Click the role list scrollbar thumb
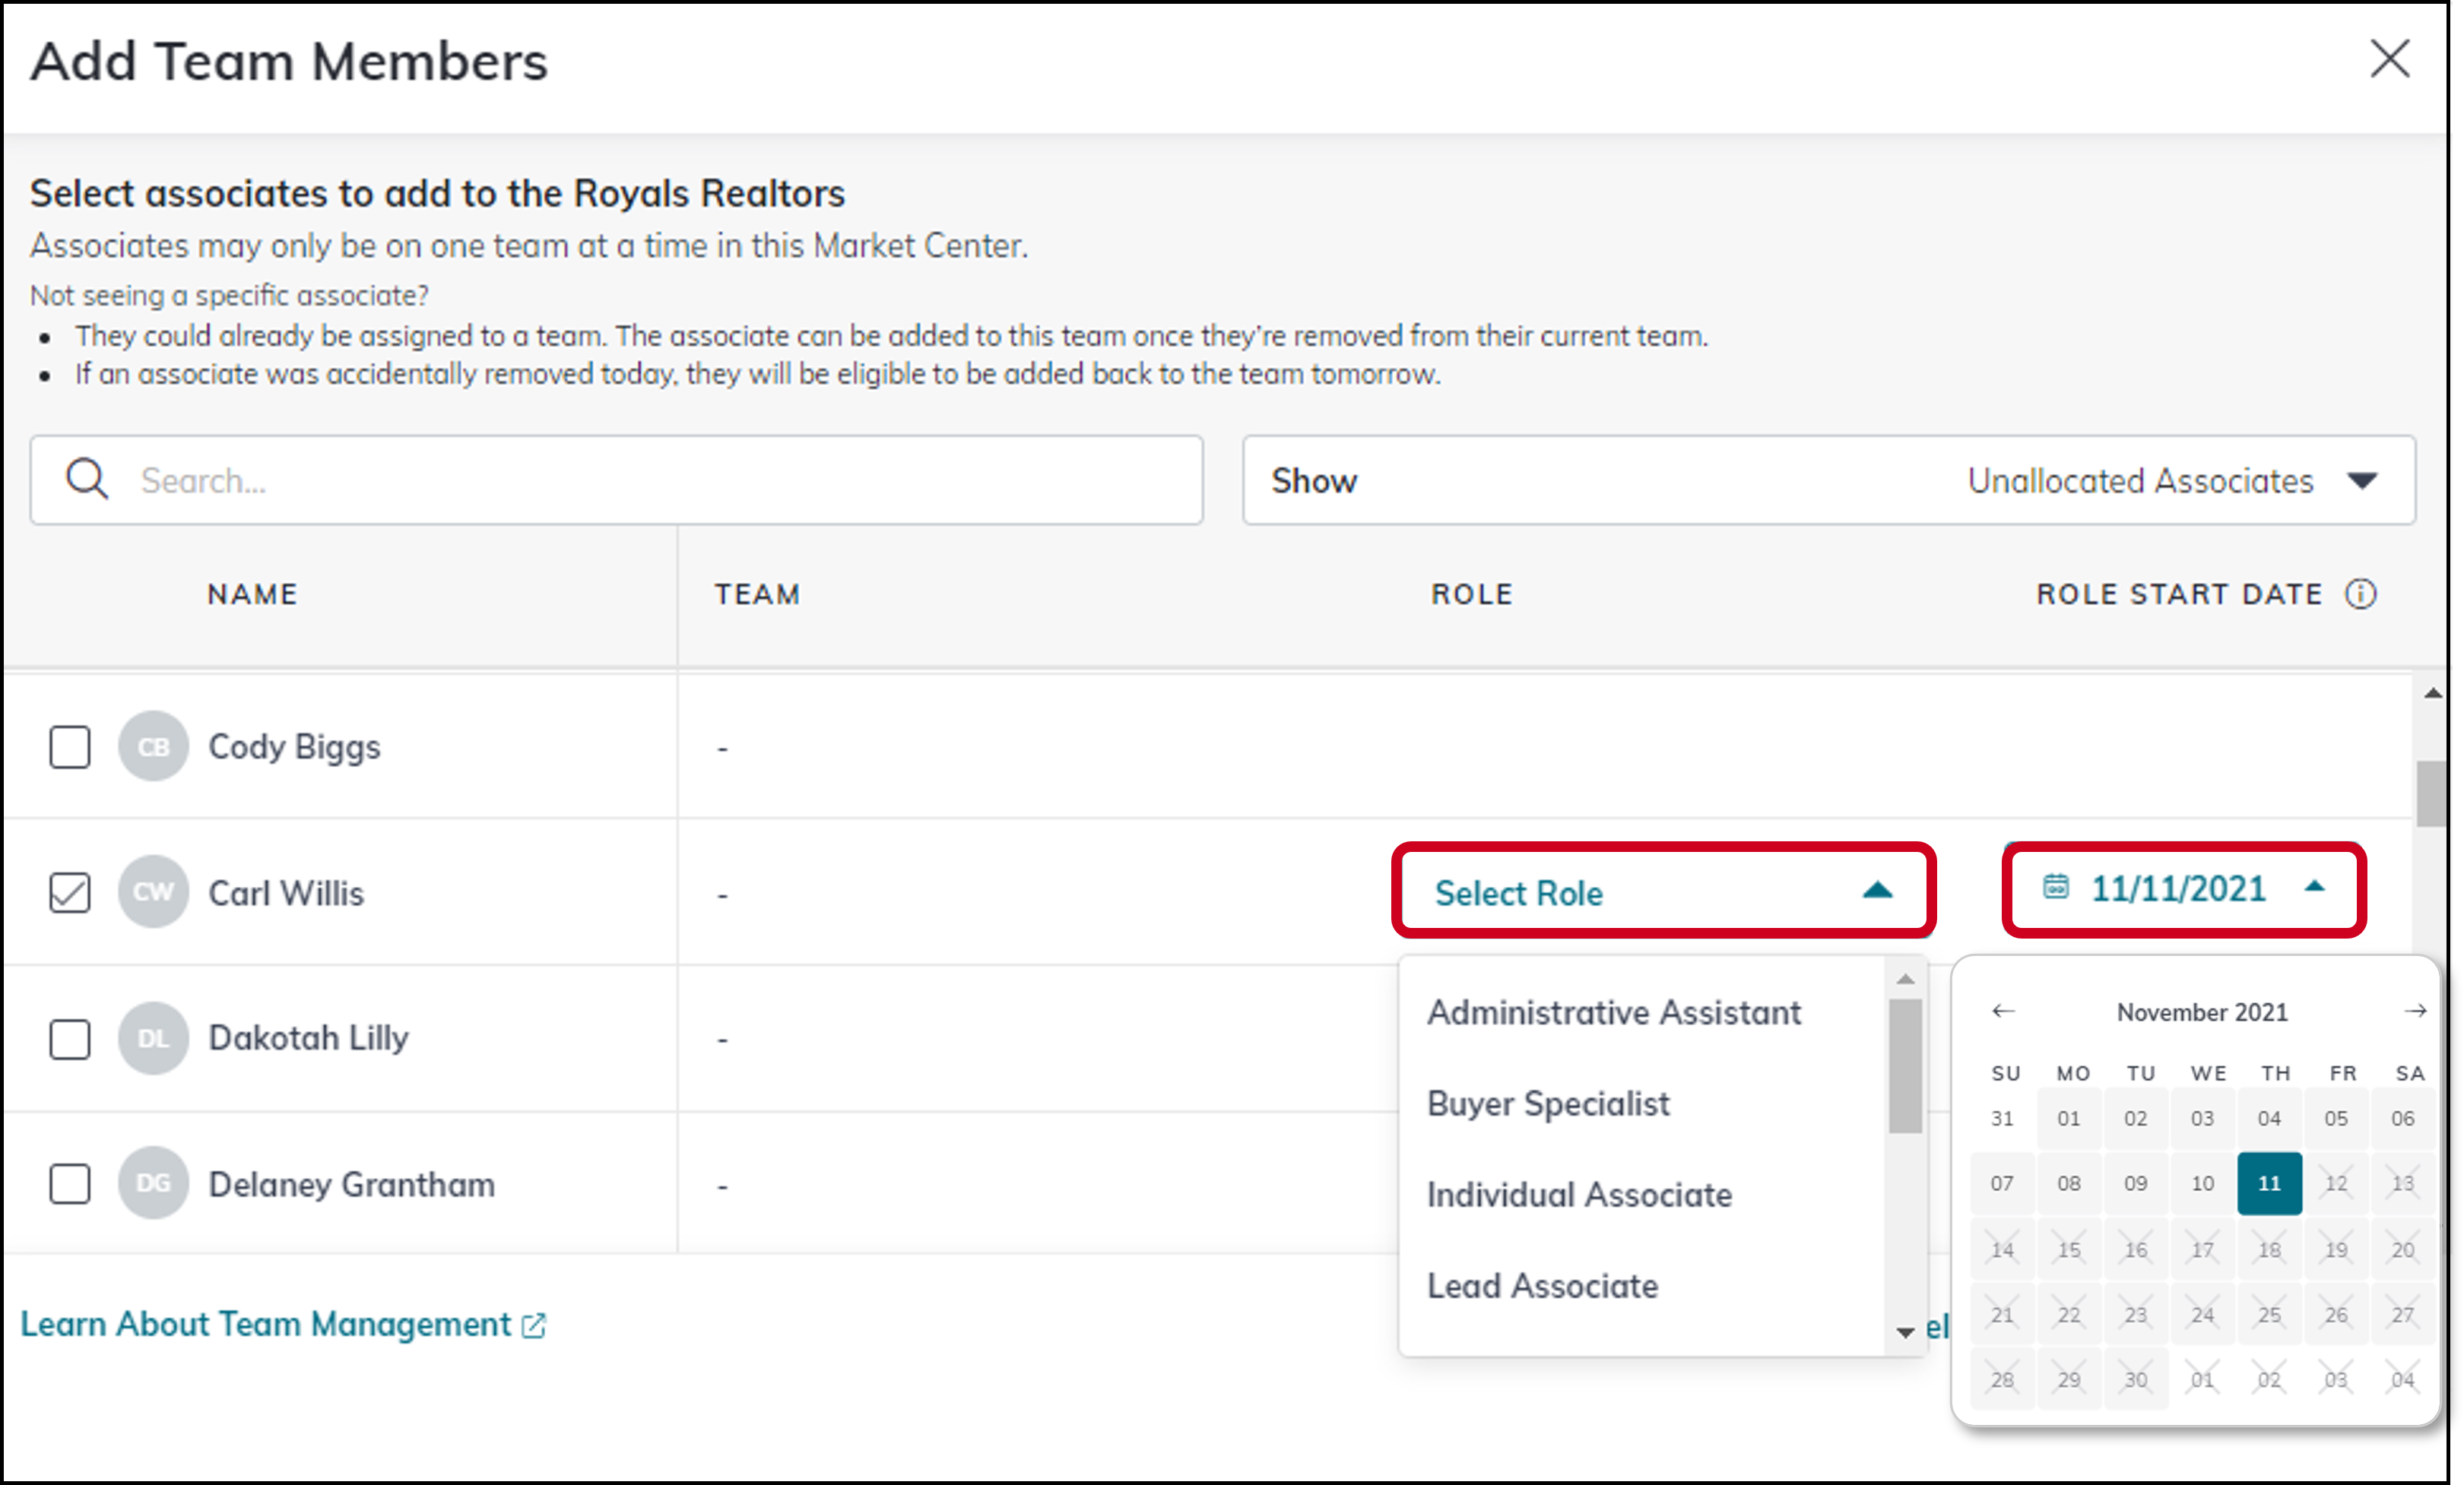 1905,1066
